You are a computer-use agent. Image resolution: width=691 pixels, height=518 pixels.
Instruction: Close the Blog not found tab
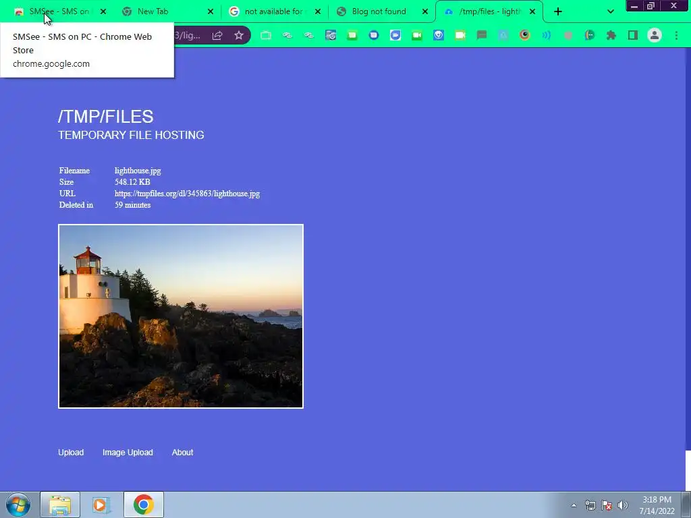[x=425, y=11]
